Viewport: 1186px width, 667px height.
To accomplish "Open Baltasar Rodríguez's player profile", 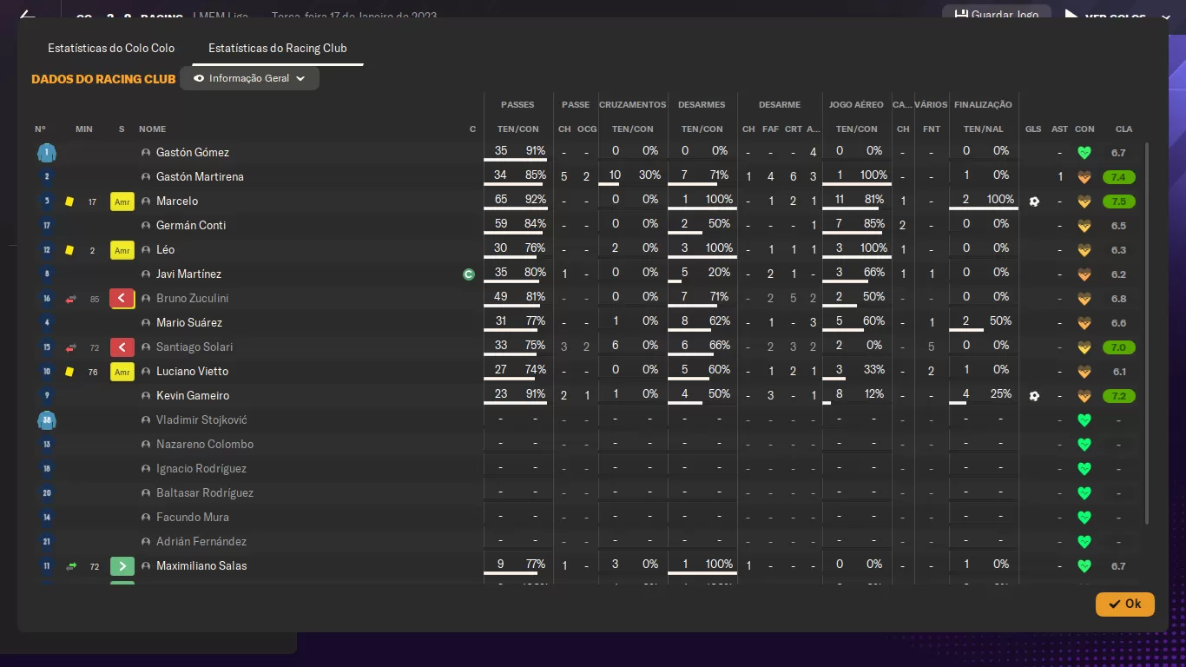I will pos(205,493).
